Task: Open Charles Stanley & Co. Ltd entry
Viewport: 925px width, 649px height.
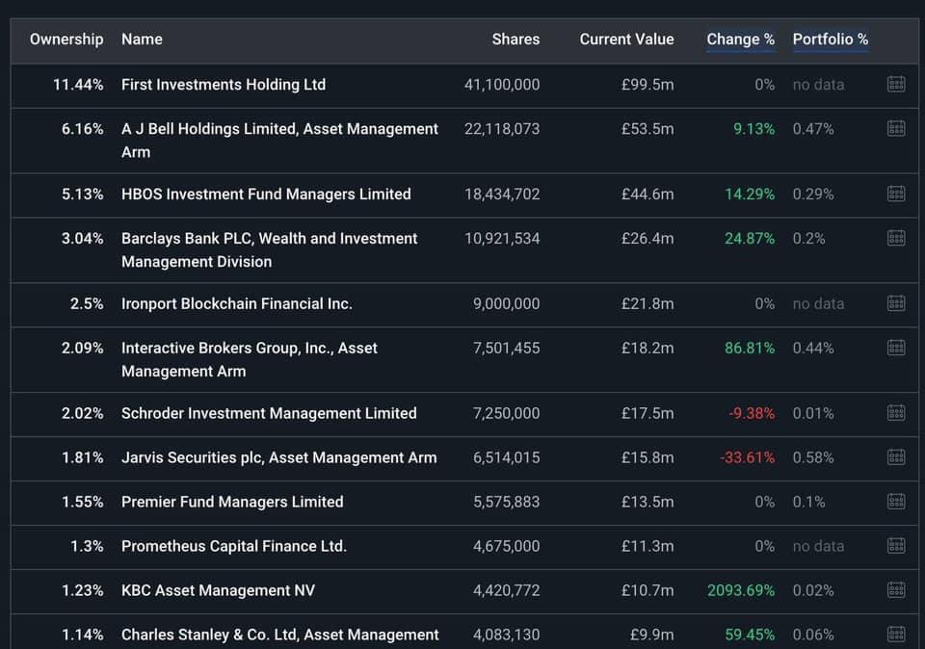Action: pyautogui.click(x=279, y=634)
